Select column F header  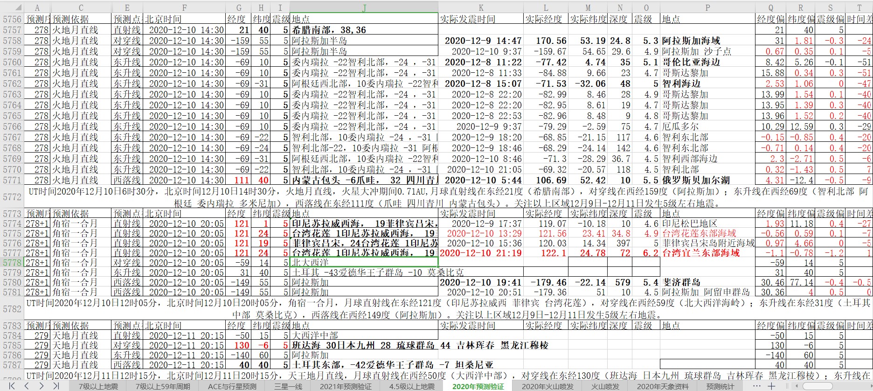184,7
